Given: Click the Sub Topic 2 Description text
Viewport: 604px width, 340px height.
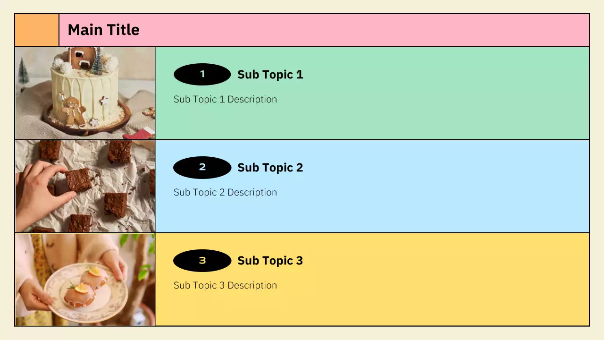Looking at the screenshot, I should [225, 192].
